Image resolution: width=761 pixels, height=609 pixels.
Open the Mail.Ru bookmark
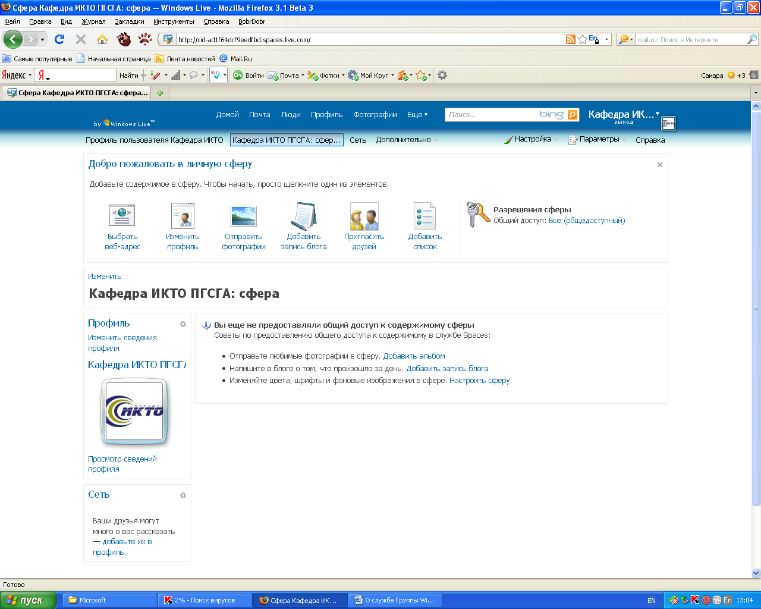[x=236, y=59]
